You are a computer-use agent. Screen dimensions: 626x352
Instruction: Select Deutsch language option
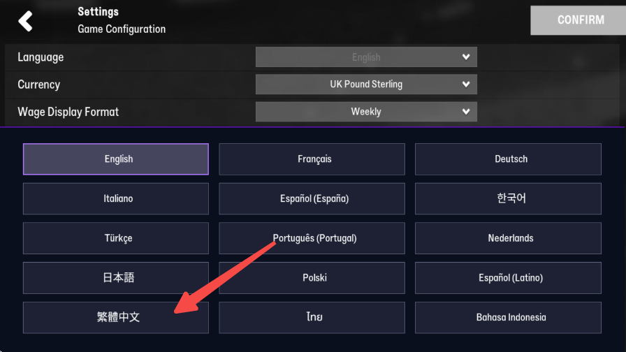point(508,159)
